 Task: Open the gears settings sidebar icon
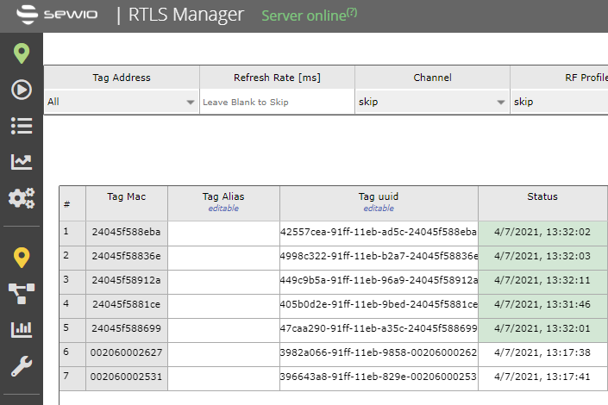[21, 198]
